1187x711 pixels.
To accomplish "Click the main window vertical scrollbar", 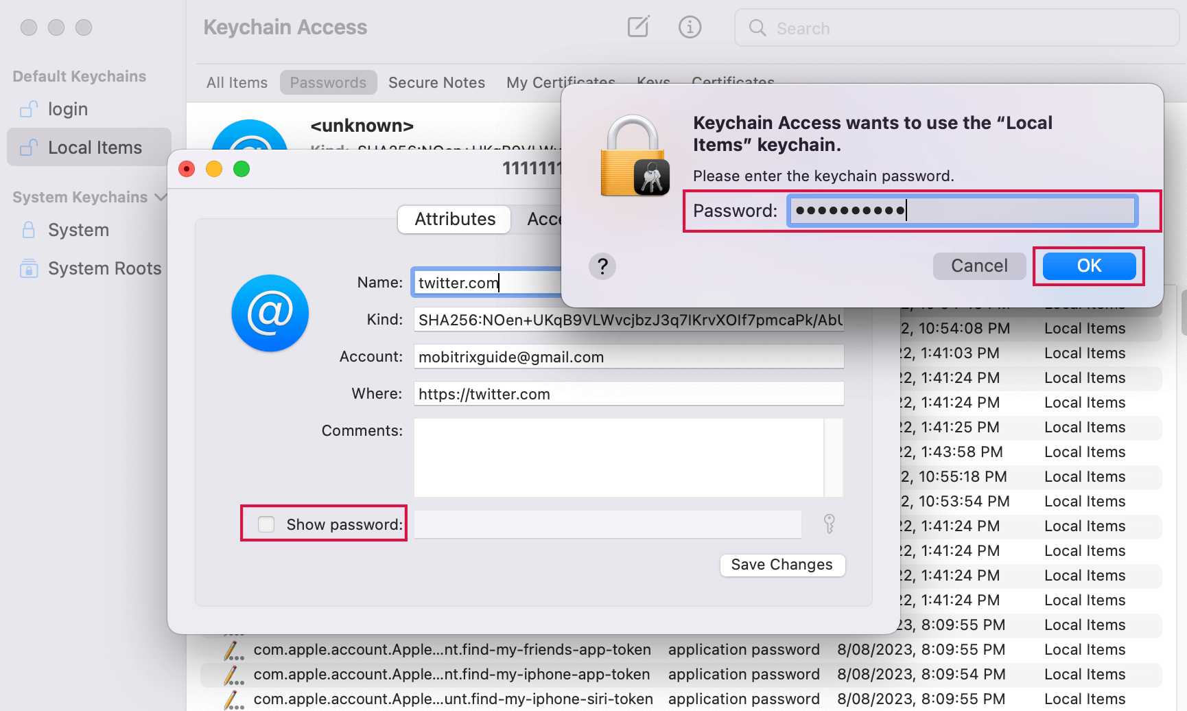I will (1183, 312).
